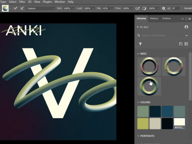This screenshot has width=192, height=144.
Task: Click the Libraries panel vertical scrollbar
Action: pos(190,76)
